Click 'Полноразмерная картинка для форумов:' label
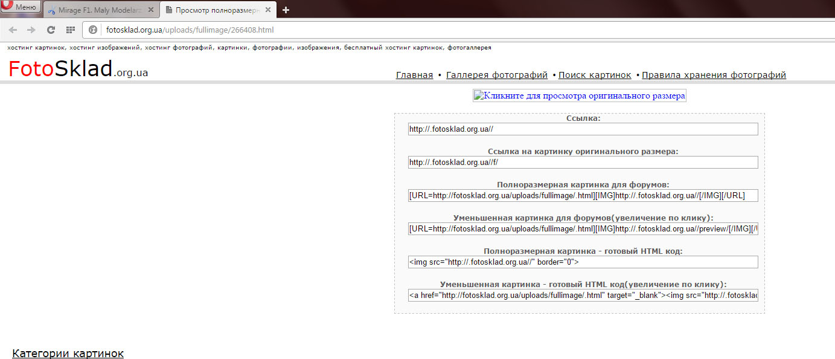This screenshot has width=835, height=359. [583, 184]
